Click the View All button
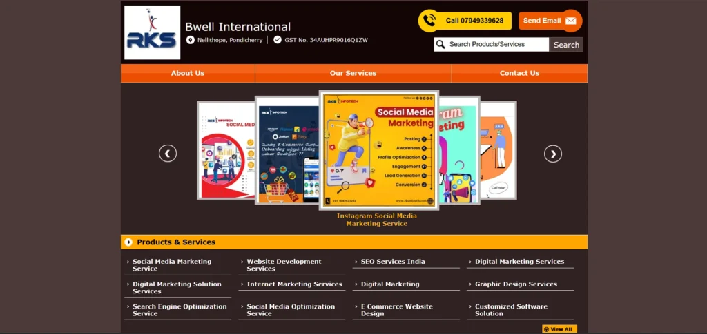This screenshot has height=334, width=707. (559, 329)
